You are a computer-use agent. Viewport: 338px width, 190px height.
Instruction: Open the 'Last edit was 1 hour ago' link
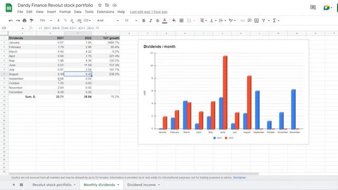(x=148, y=12)
